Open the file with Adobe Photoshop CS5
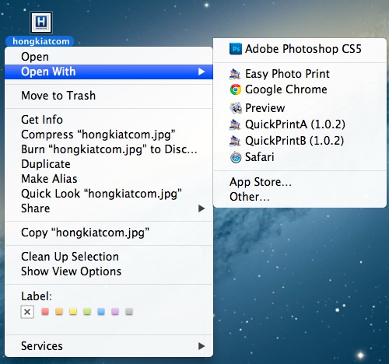 (300, 49)
